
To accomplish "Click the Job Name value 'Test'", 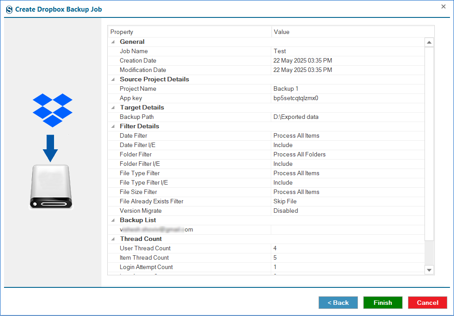I will tap(280, 51).
